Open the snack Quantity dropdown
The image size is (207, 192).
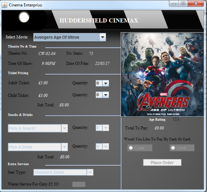(x=102, y=128)
